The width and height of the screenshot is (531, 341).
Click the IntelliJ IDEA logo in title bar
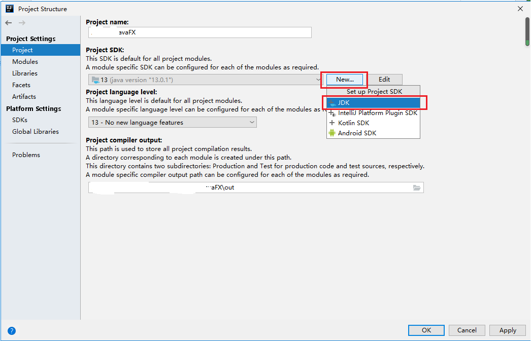pyautogui.click(x=10, y=9)
